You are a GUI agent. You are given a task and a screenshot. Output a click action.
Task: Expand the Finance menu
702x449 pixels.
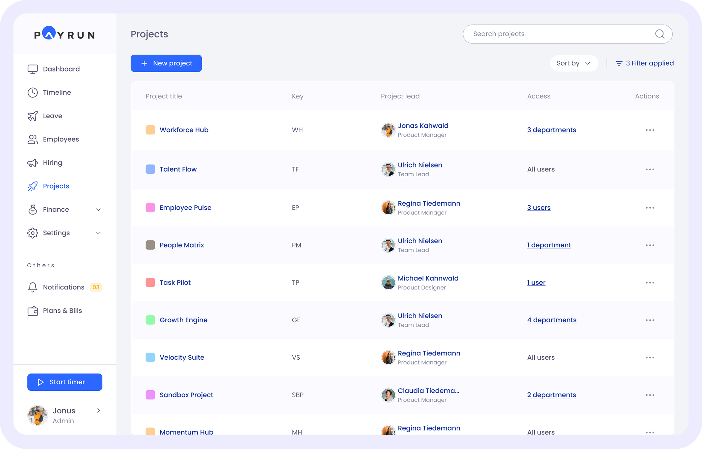(98, 209)
